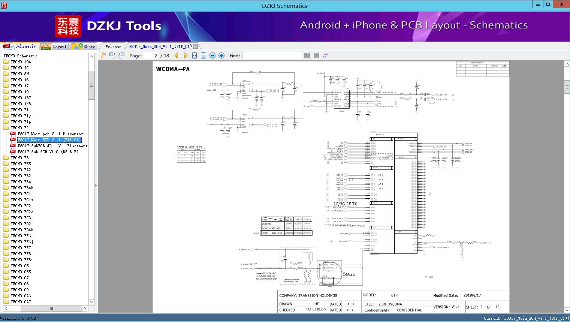The width and height of the screenshot is (570, 322).
Task: Switch to the Welcome tab
Action: (113, 46)
